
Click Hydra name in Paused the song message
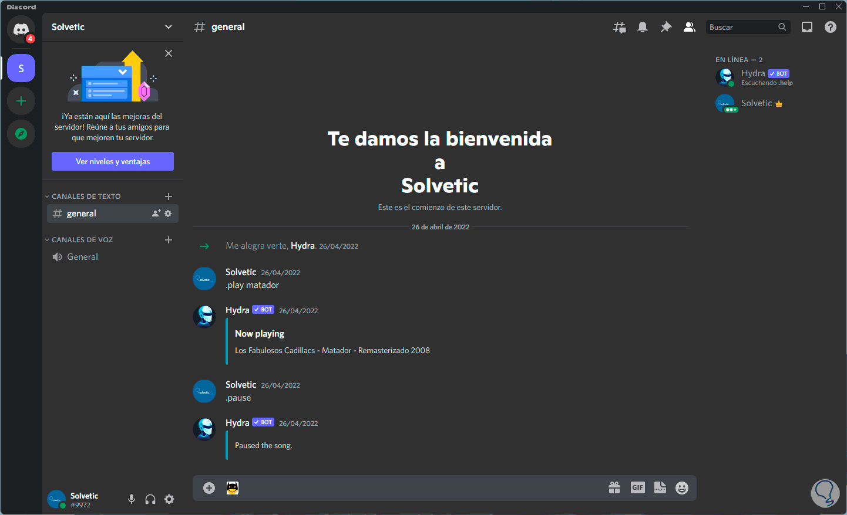pos(237,423)
